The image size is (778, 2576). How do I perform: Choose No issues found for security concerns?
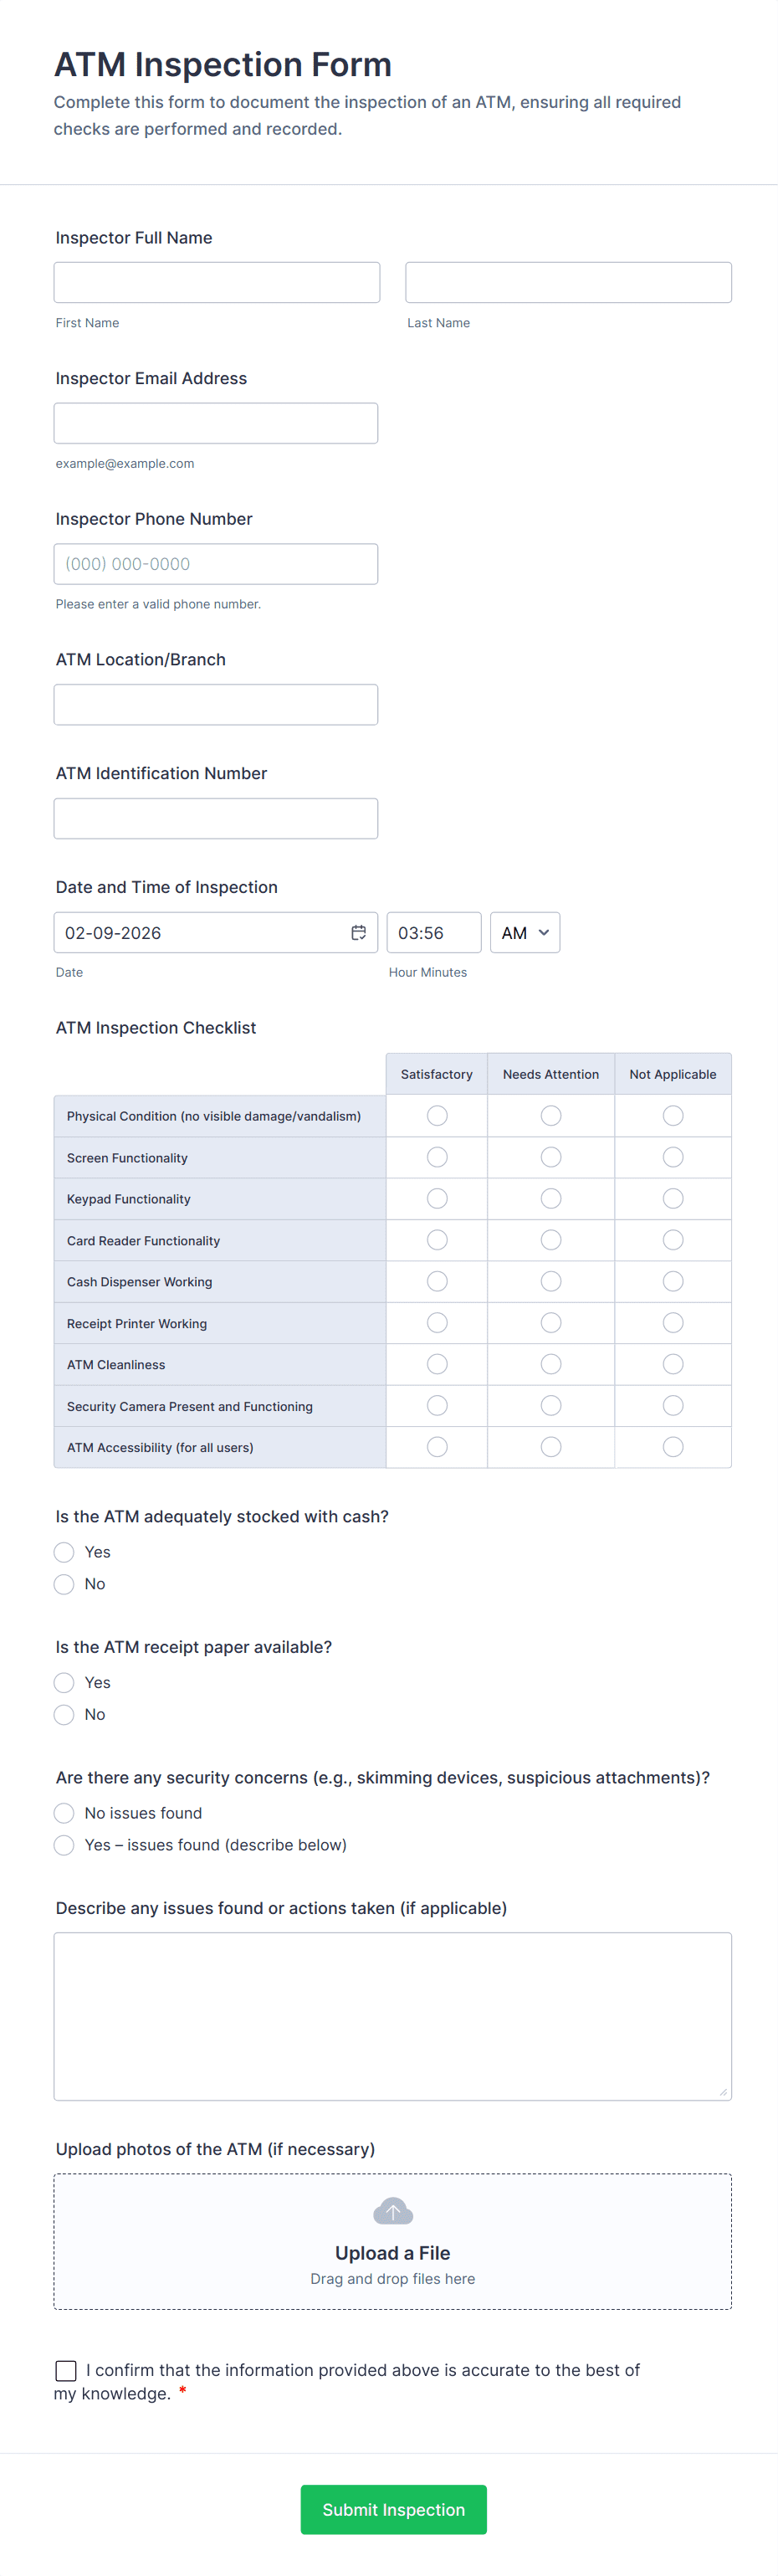click(x=64, y=1813)
